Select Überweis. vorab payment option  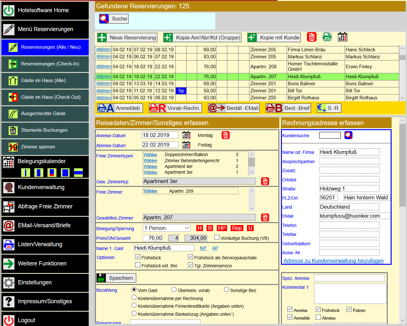pyautogui.click(x=174, y=289)
